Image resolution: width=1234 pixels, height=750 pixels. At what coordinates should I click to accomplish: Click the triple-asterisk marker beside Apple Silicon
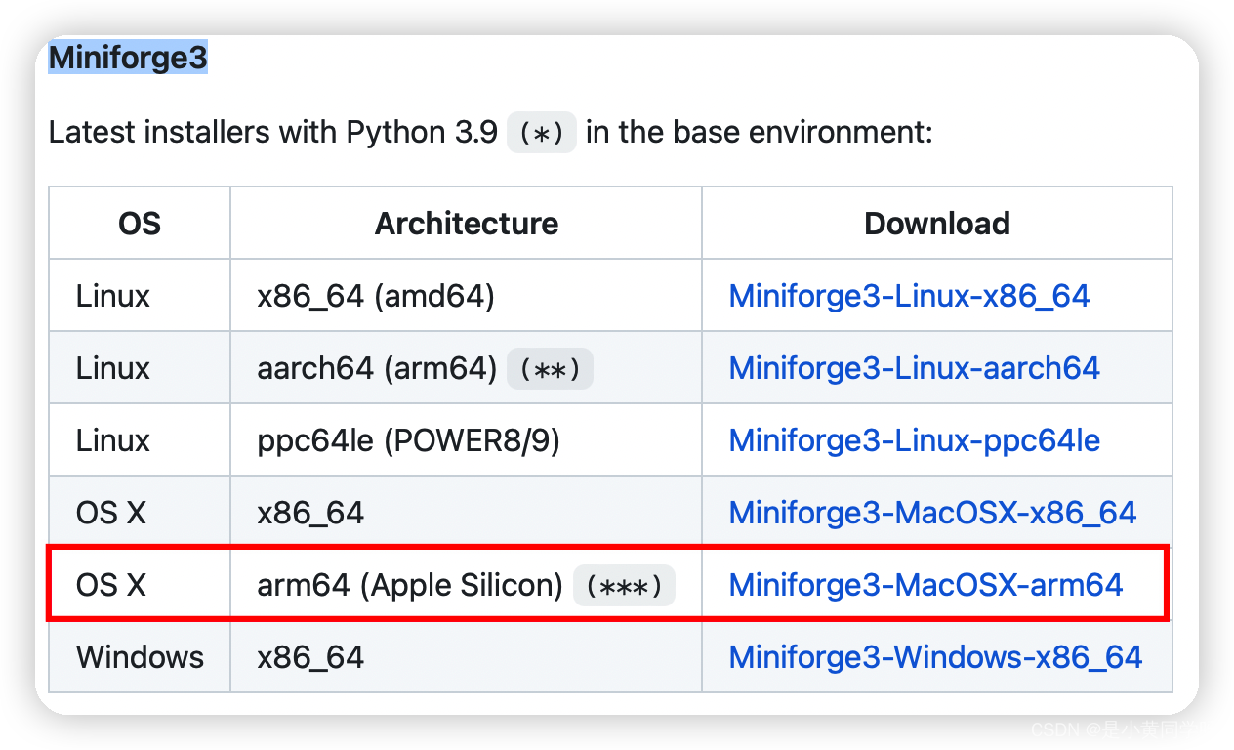point(624,586)
